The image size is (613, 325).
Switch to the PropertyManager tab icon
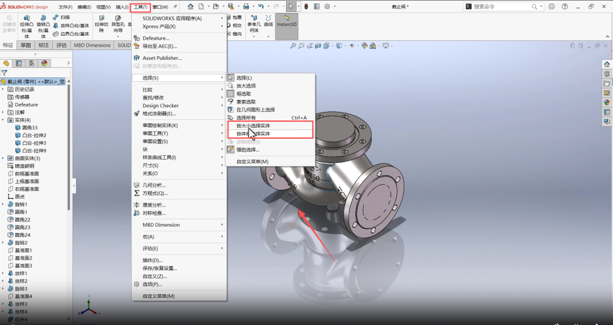19,63
